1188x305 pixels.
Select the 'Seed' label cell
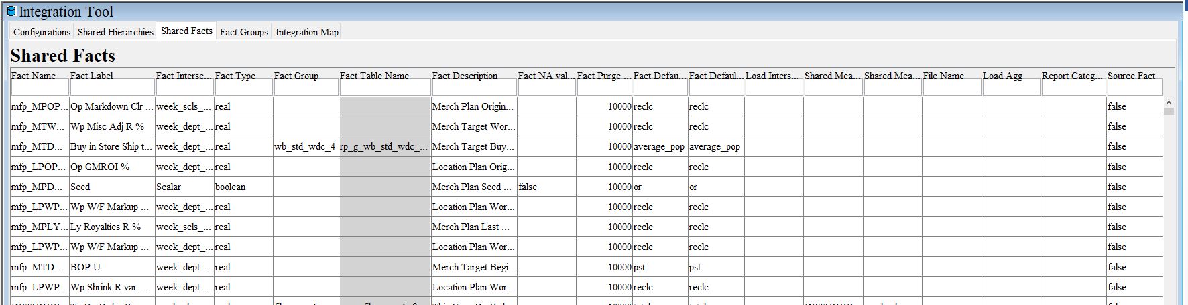(x=112, y=187)
